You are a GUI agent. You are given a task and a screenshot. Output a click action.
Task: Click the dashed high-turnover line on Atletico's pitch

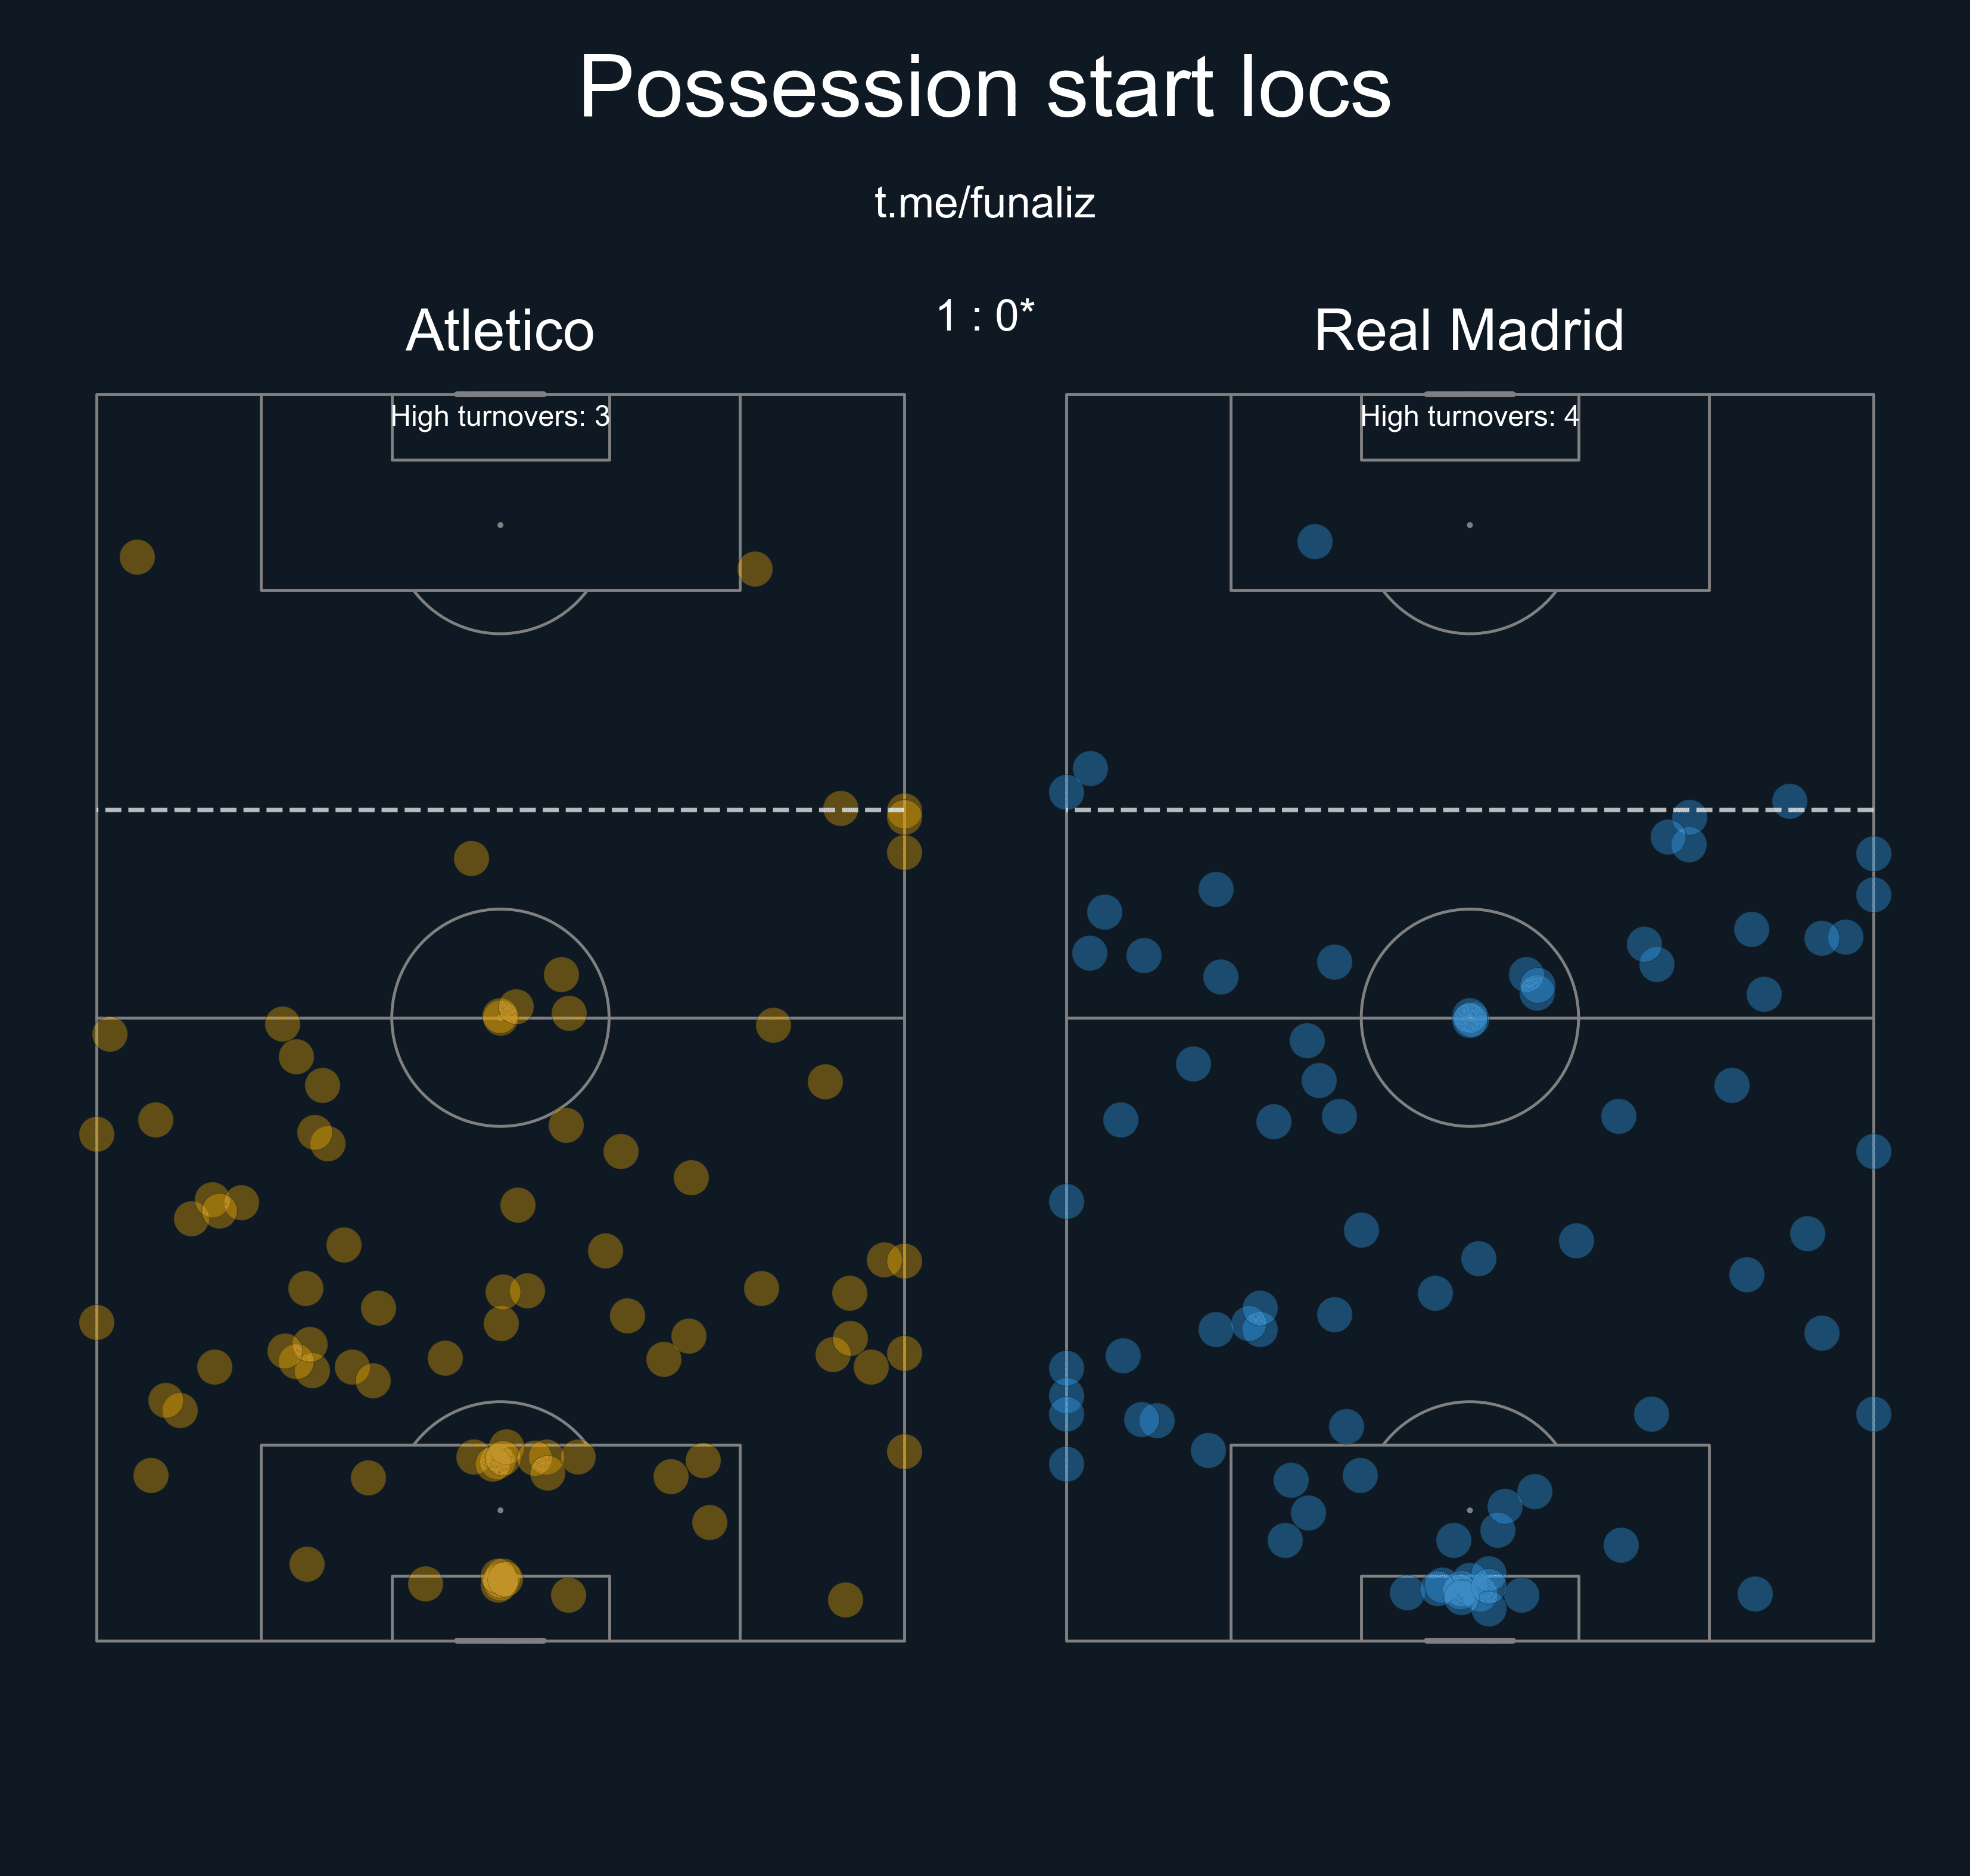pos(500,810)
